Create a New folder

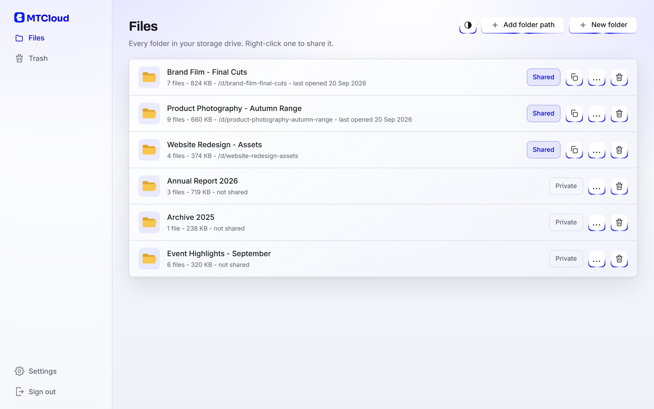point(603,25)
